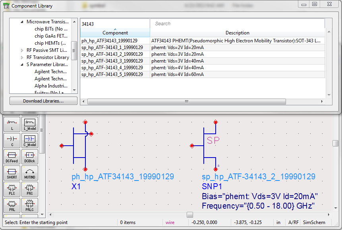Viewport: 342px width, 230px height.
Task: Select the L inductor palette component
Action: pos(12,125)
